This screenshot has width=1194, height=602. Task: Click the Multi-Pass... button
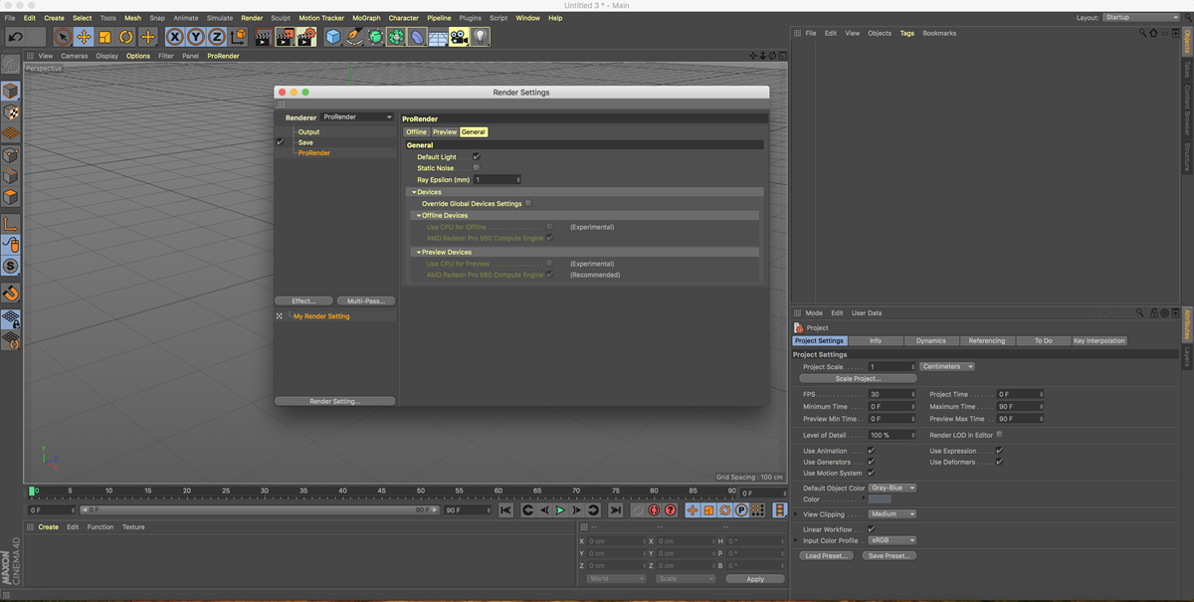click(365, 301)
